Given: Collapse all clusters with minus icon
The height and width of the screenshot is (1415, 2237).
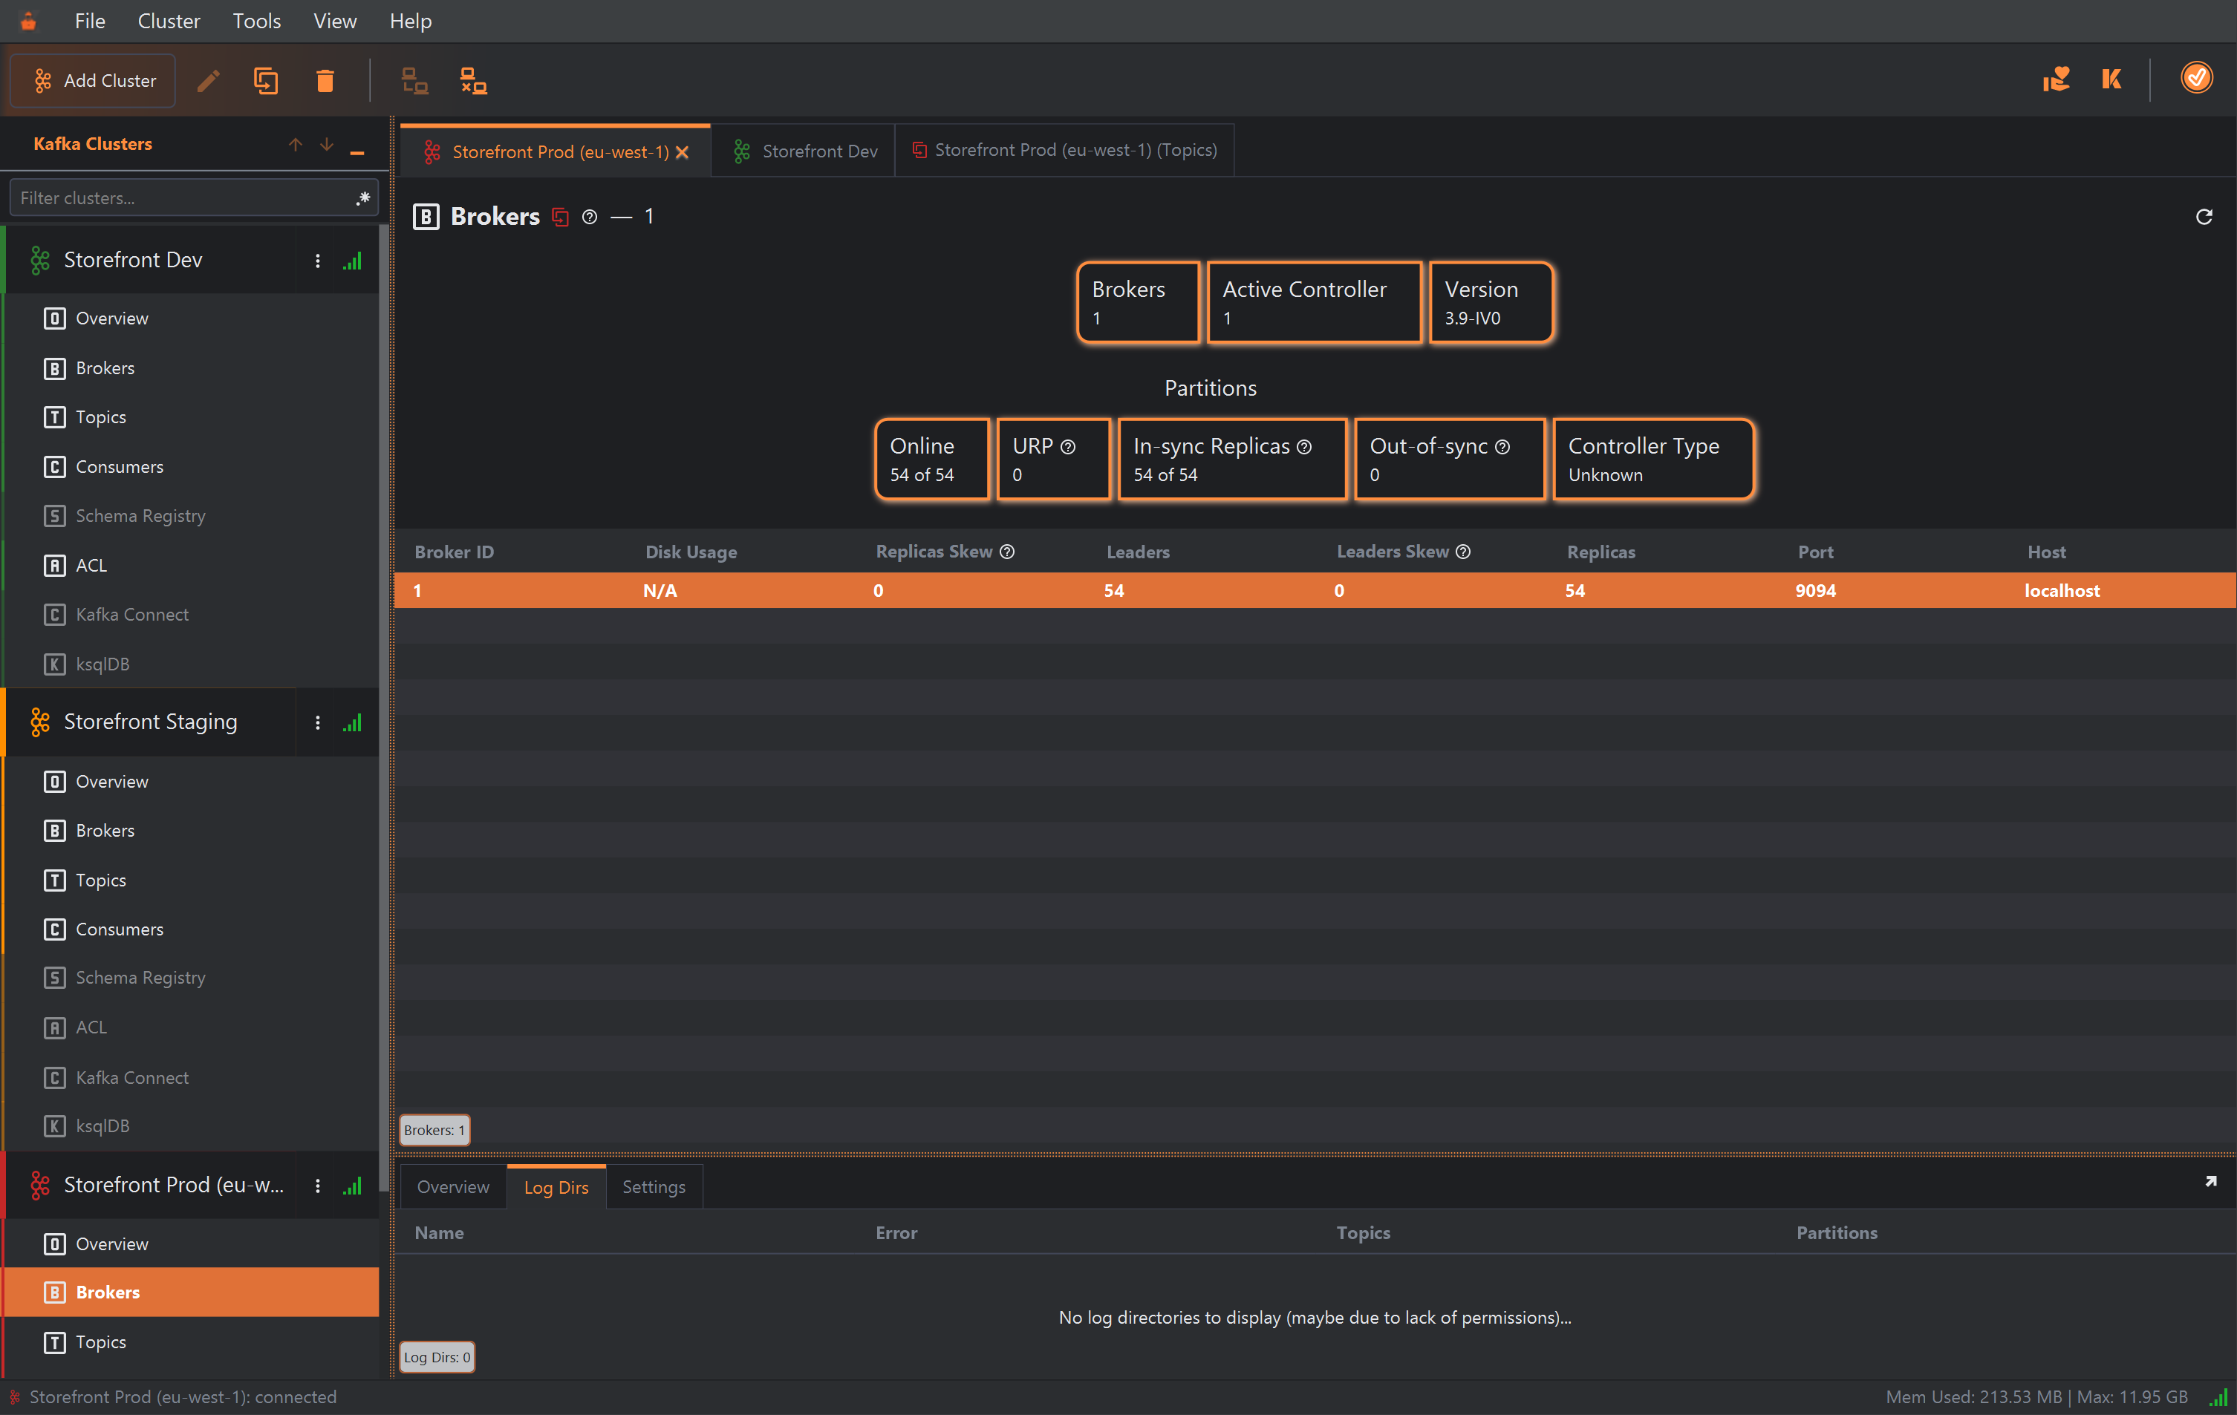Looking at the screenshot, I should [x=356, y=151].
